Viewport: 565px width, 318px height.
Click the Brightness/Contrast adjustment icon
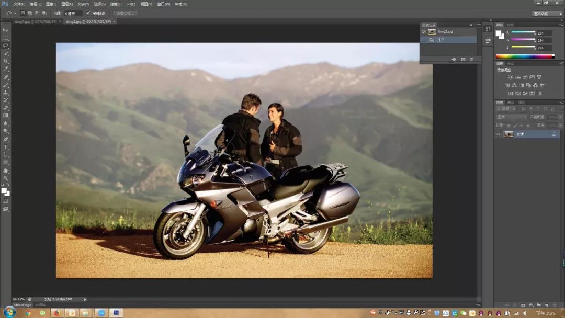pyautogui.click(x=511, y=77)
